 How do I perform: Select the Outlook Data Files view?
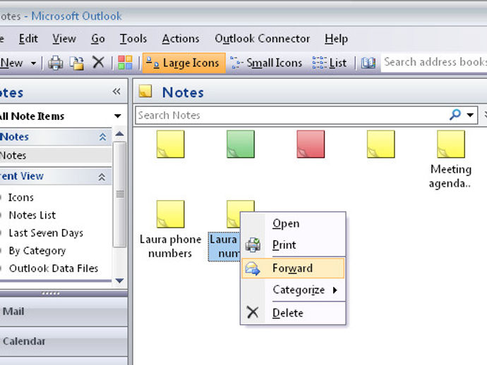click(54, 268)
